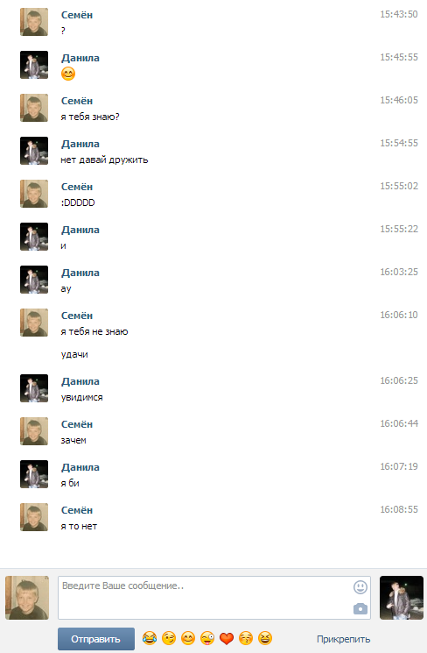Screen dimensions: 427x653
Task: Focus the message input field
Action: click(214, 598)
